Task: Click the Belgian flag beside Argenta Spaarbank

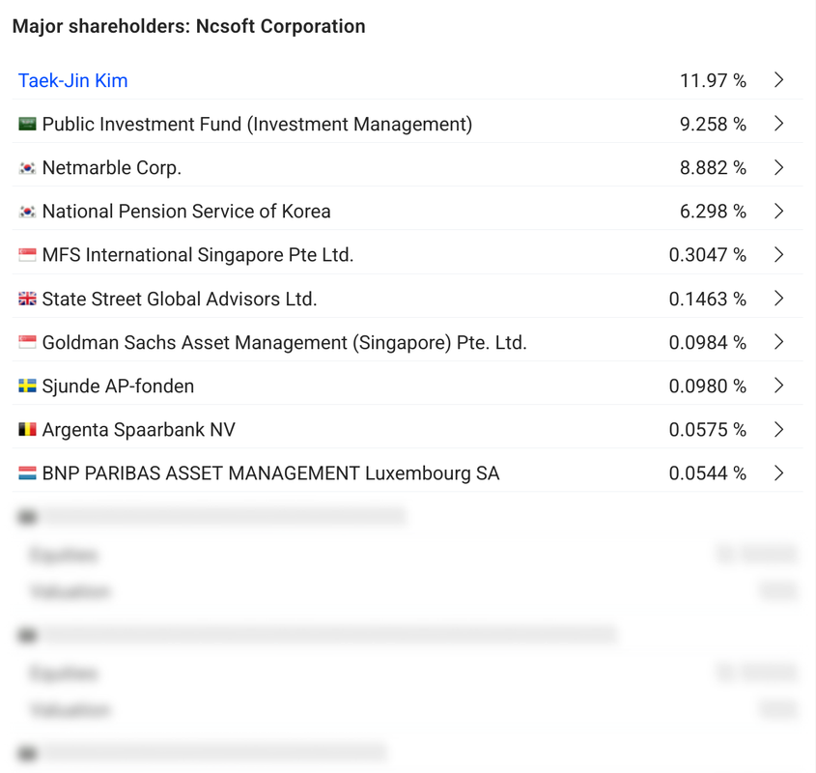Action: [28, 429]
